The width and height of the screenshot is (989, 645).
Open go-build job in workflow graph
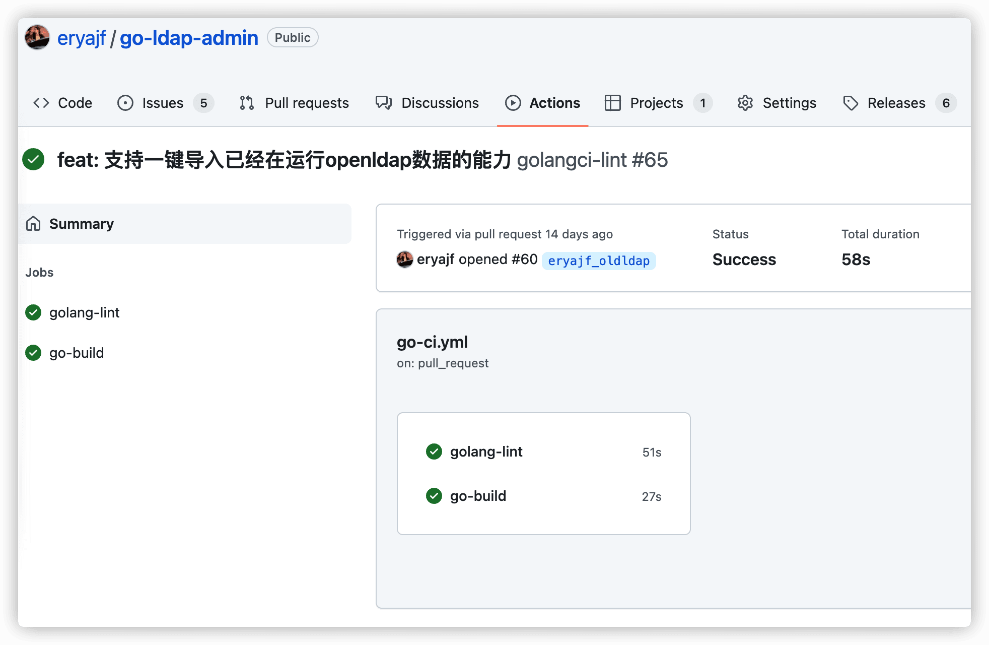(543, 496)
